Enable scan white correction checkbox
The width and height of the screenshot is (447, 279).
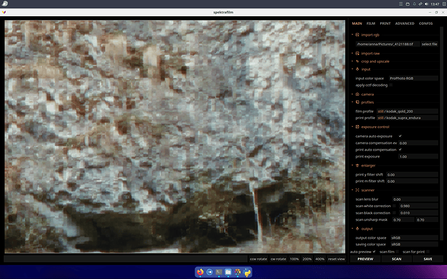pos(395,206)
